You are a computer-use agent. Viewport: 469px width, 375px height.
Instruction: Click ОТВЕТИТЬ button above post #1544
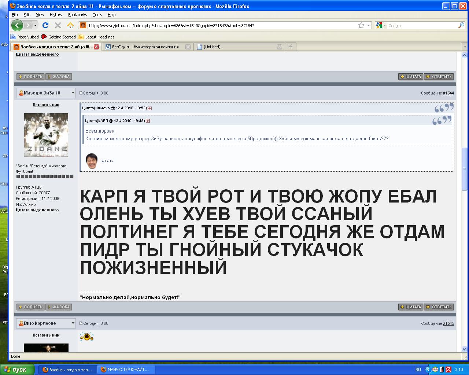point(439,77)
